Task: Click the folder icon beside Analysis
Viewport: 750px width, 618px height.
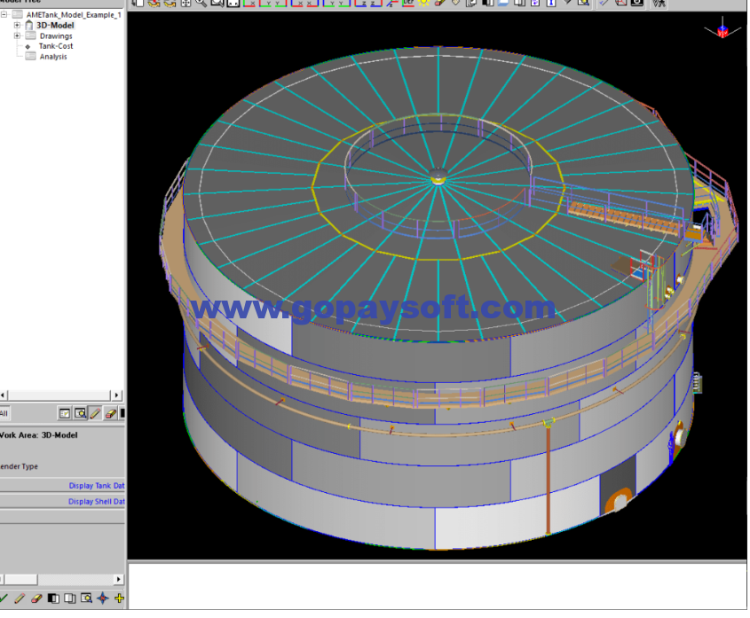Action: click(30, 57)
